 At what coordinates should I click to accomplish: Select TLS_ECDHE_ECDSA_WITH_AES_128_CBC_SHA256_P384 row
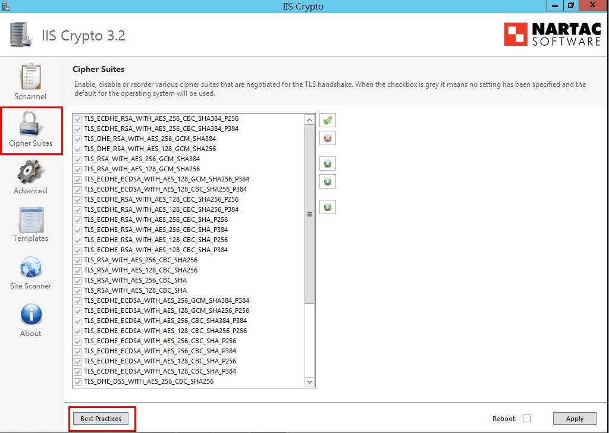[x=189, y=189]
